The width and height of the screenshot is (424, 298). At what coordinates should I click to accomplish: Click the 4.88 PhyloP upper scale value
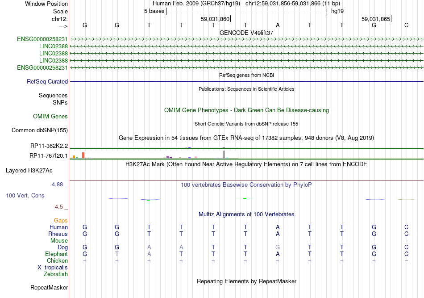(57, 185)
